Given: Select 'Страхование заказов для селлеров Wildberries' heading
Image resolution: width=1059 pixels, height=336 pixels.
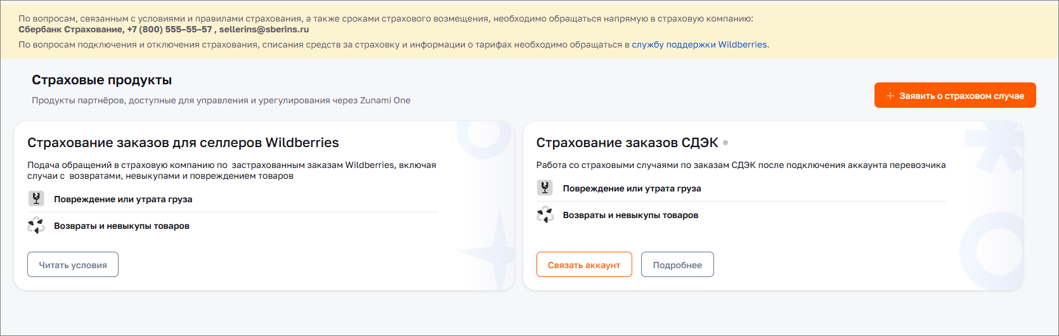Looking at the screenshot, I should 183,143.
